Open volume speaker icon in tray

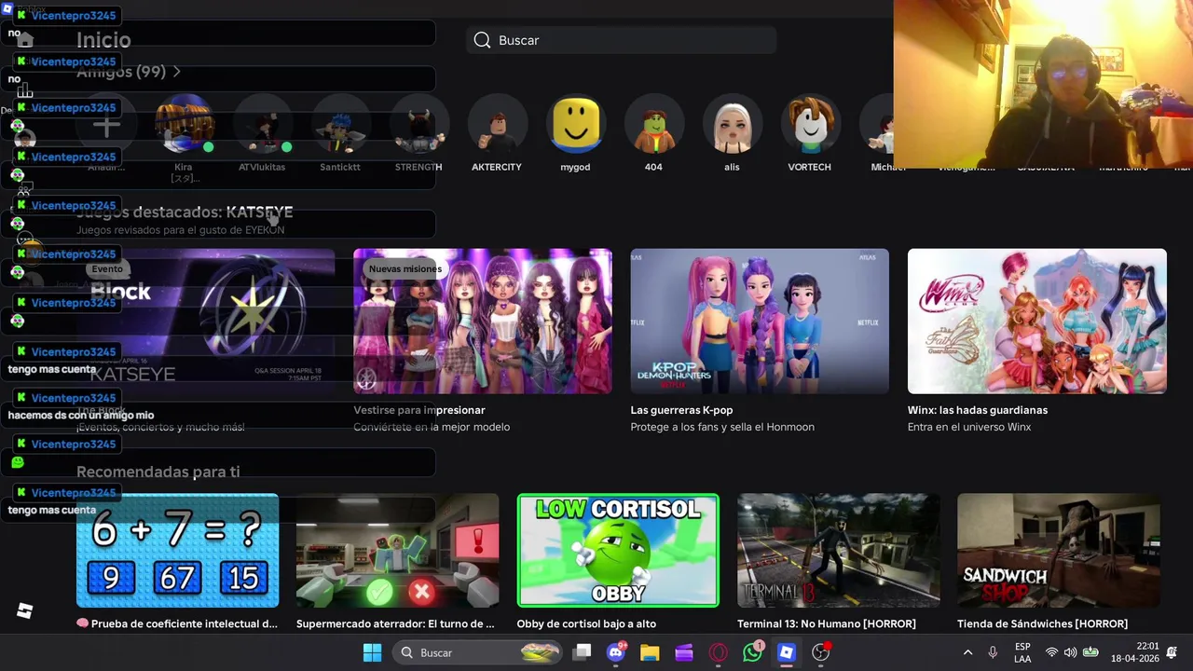point(1070,652)
